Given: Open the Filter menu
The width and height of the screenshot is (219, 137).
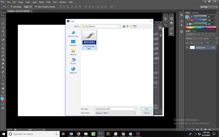Looking at the screenshot, I should point(49,2).
